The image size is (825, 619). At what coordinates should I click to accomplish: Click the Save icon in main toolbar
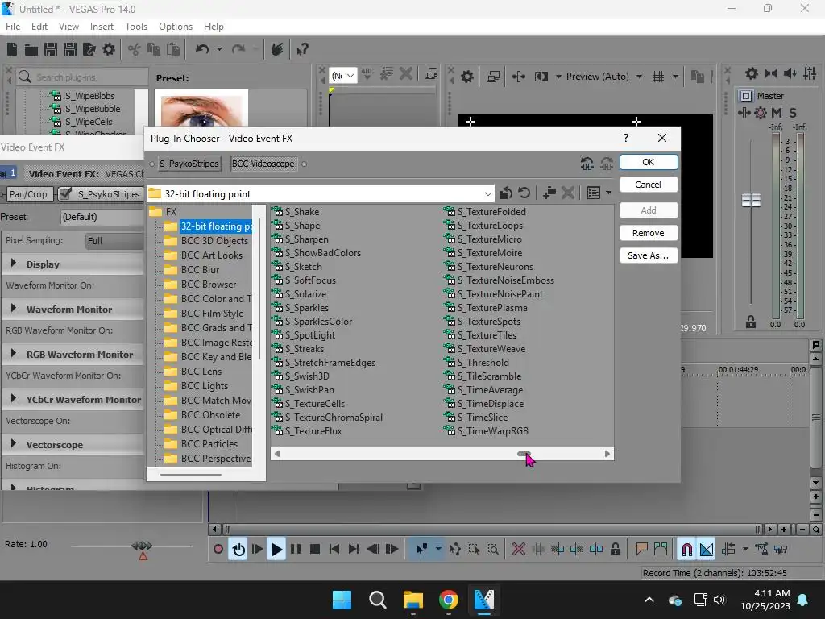[51, 49]
